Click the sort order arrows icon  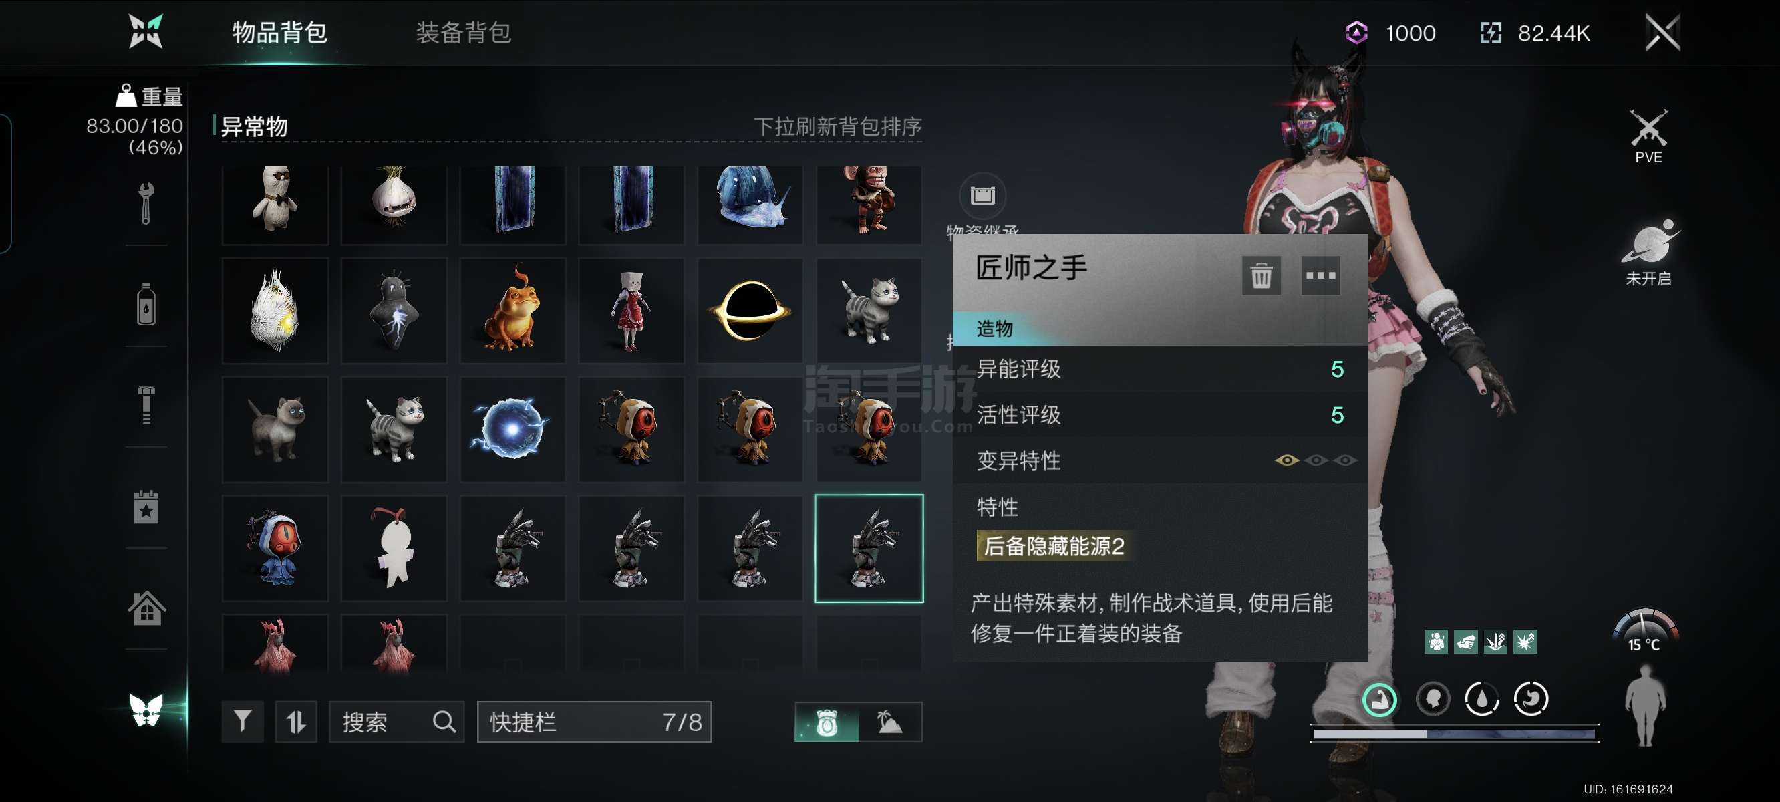coord(296,722)
